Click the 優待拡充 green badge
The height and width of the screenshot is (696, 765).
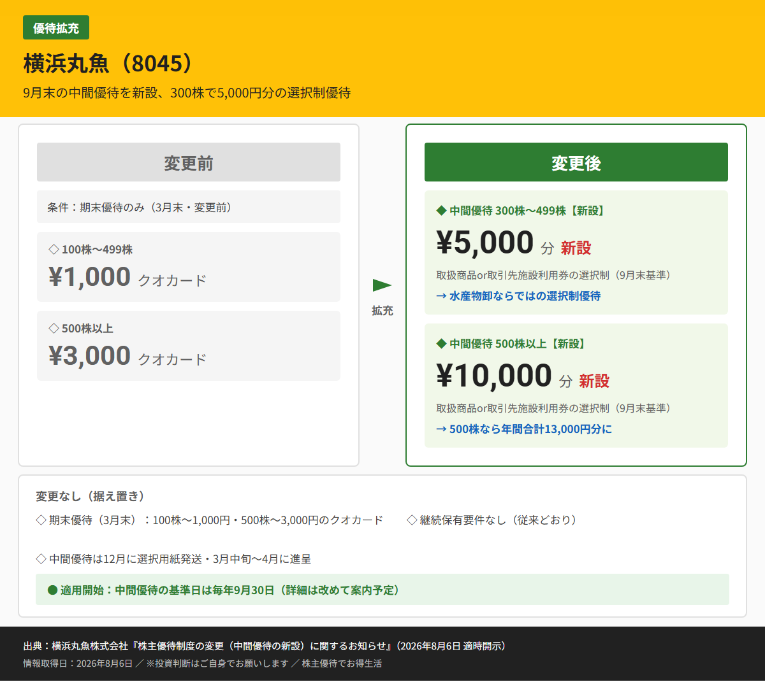pos(56,27)
